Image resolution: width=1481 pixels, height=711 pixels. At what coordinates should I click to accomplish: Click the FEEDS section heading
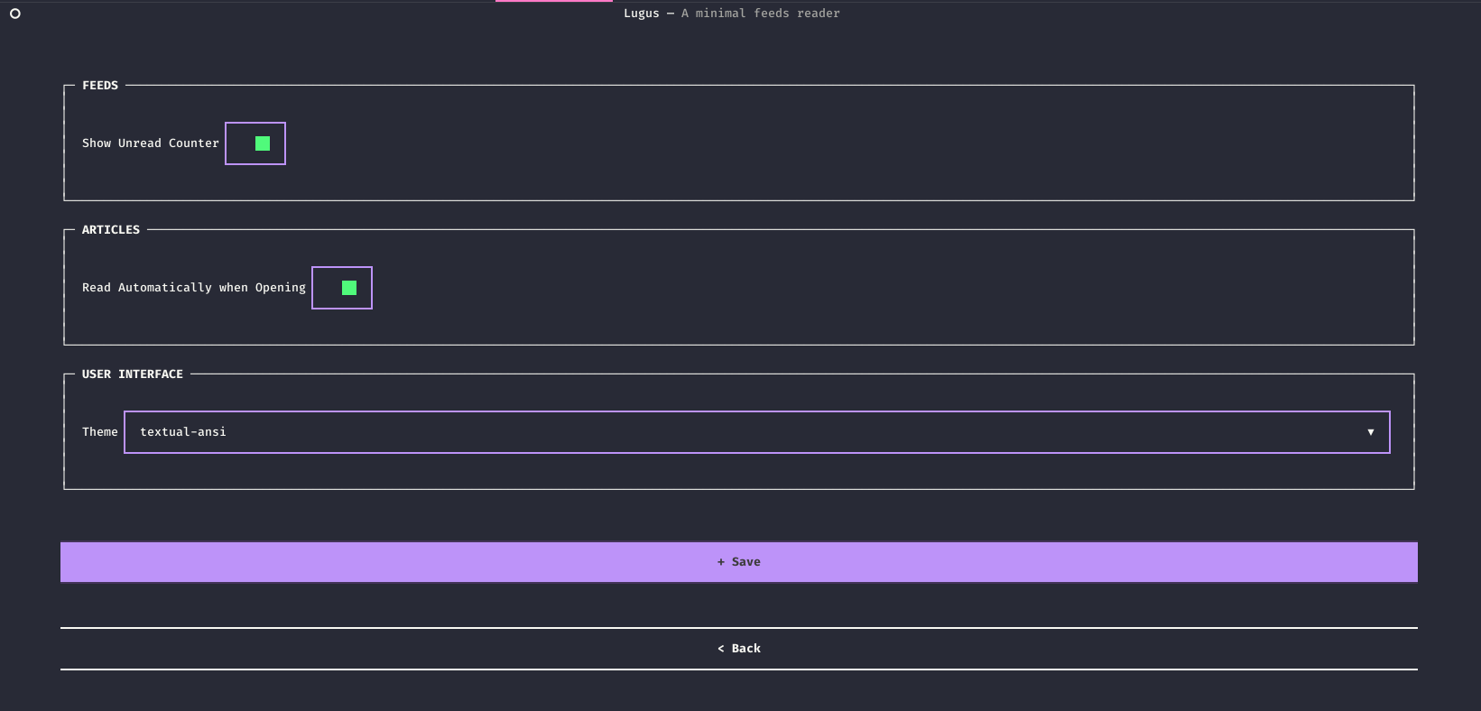tap(100, 86)
